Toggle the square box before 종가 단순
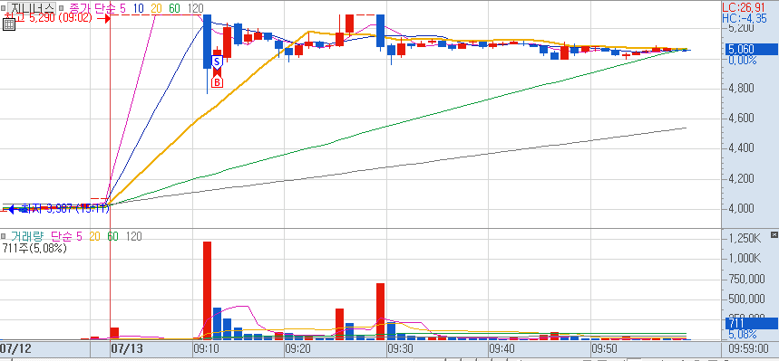 [x=61, y=8]
